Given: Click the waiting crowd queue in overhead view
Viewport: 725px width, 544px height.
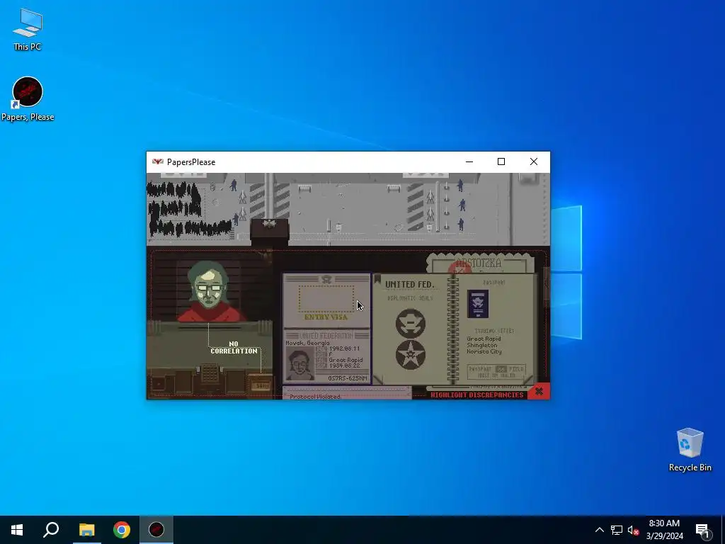Looking at the screenshot, I should pyautogui.click(x=188, y=209).
